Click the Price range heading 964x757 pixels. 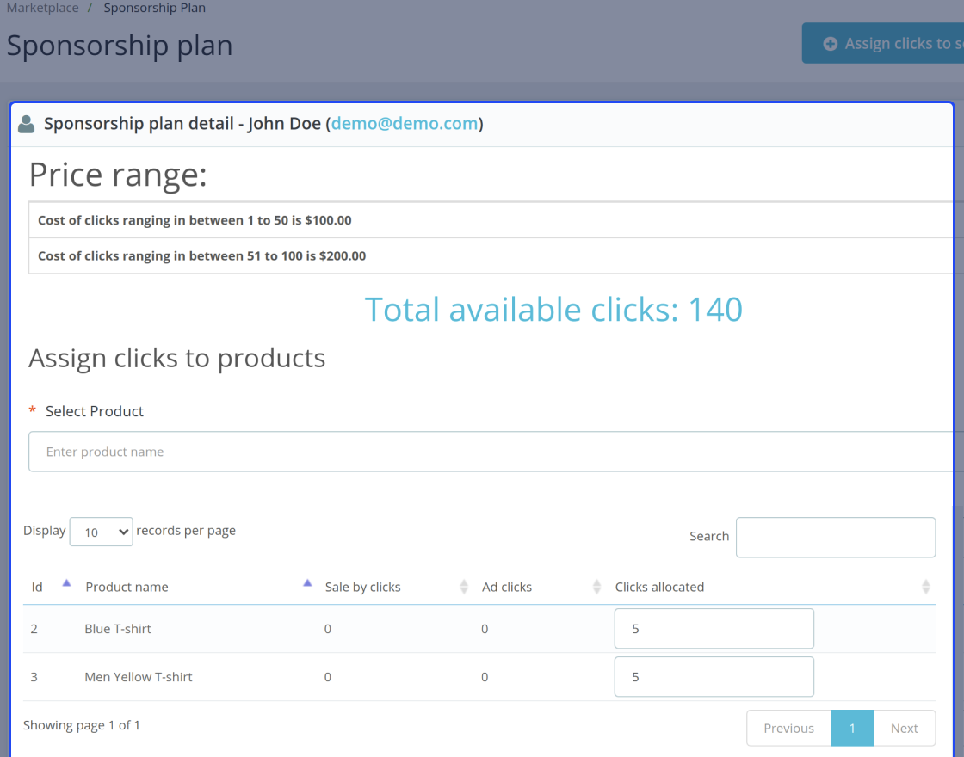(x=118, y=175)
